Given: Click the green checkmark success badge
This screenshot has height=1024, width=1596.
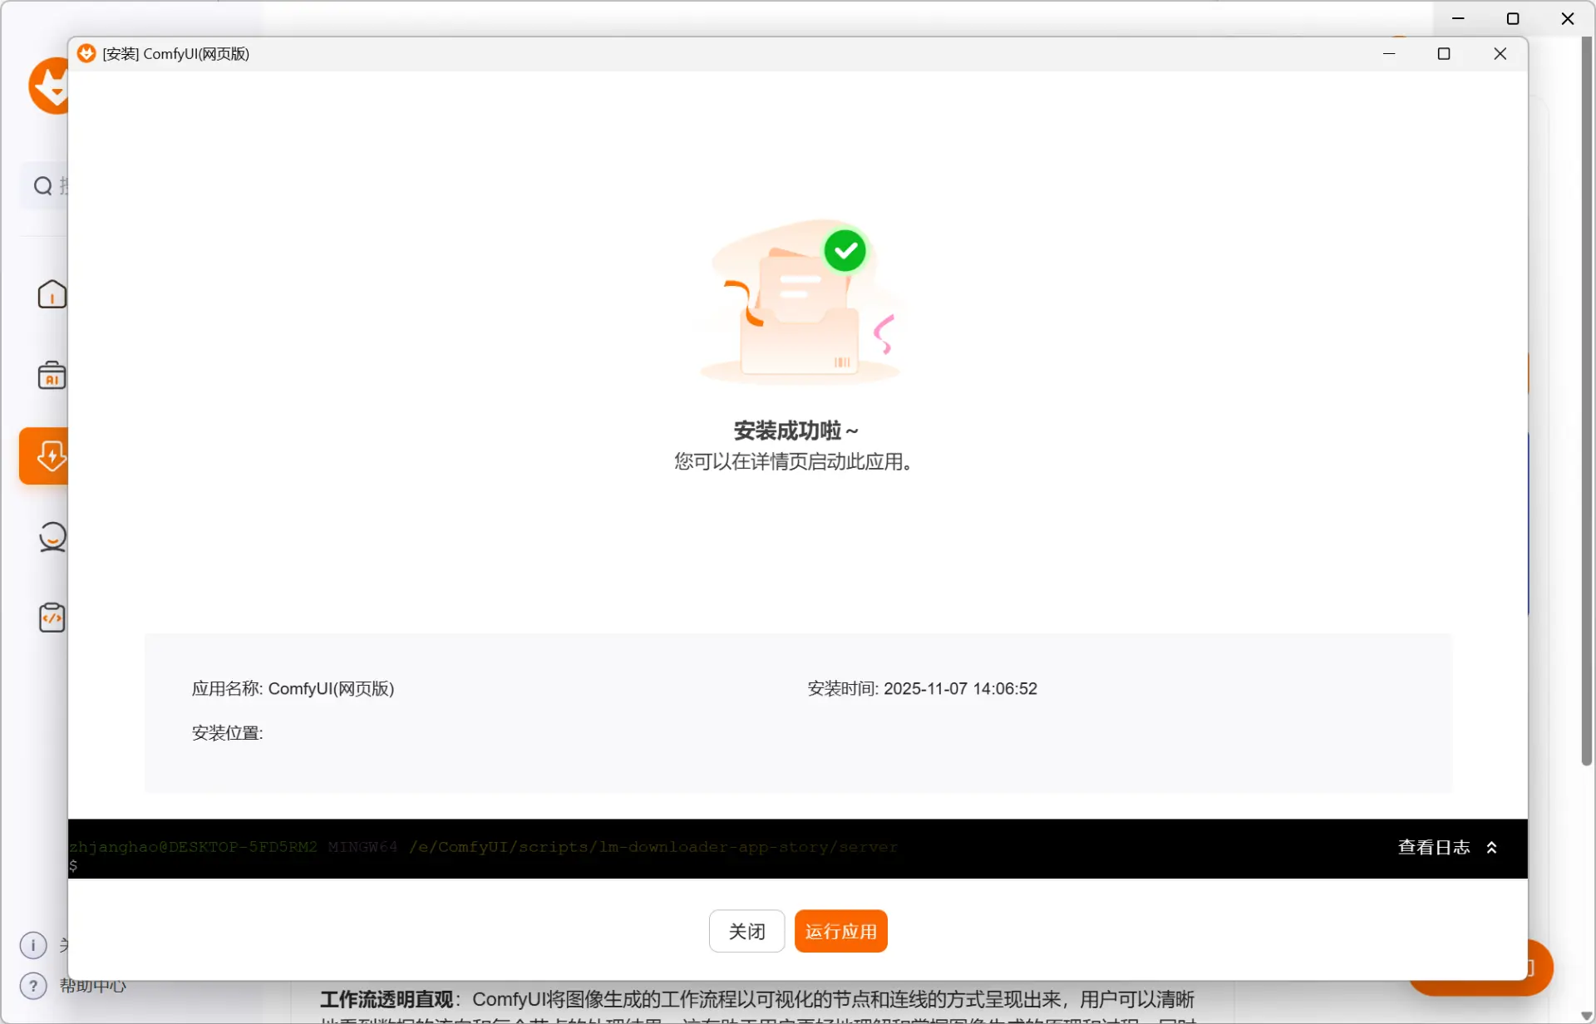Looking at the screenshot, I should coord(845,250).
